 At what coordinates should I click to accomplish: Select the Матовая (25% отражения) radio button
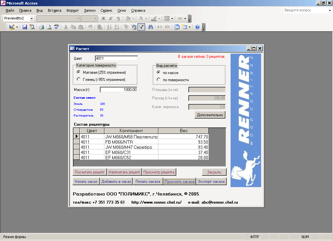tap(79, 72)
